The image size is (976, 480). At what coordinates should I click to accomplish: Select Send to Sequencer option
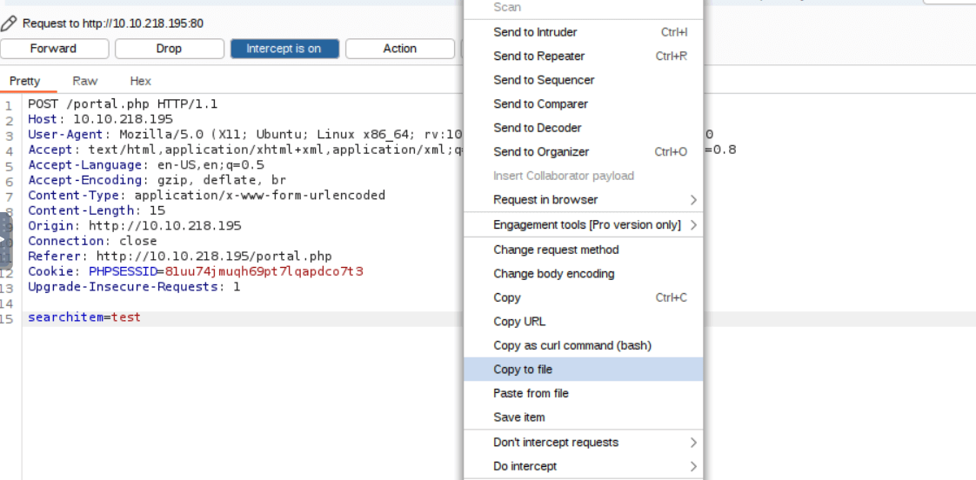544,80
